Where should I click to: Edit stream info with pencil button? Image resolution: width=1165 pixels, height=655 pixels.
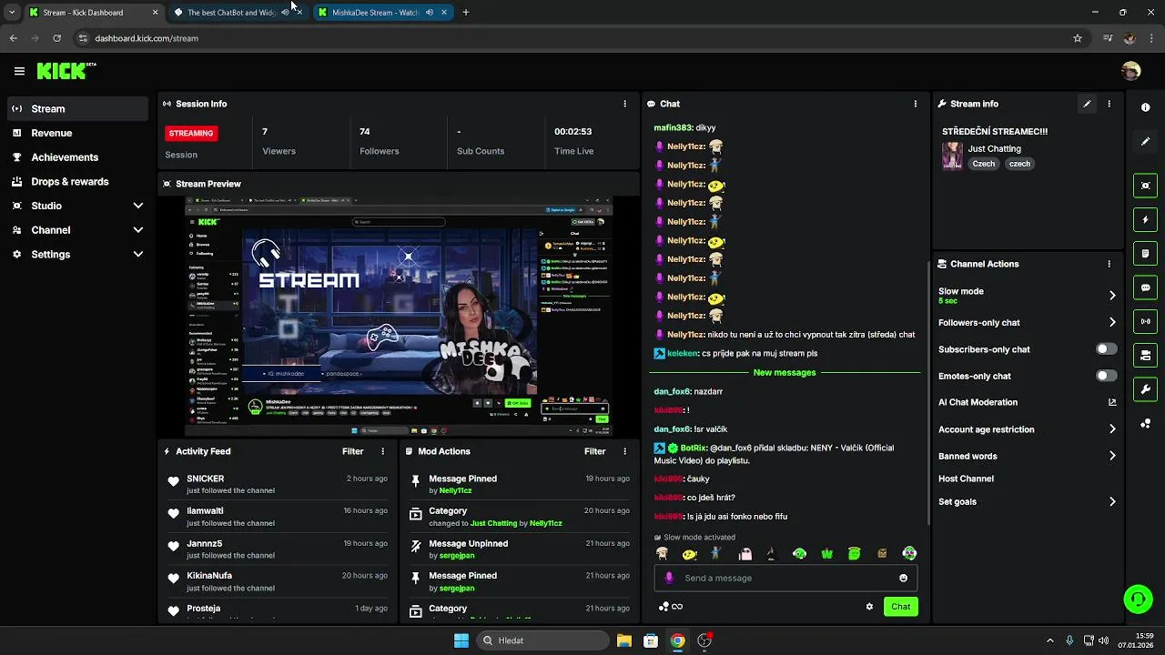click(x=1087, y=104)
